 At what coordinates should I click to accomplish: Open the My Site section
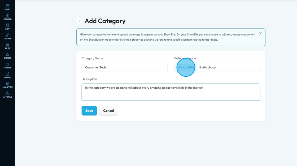click(7, 65)
